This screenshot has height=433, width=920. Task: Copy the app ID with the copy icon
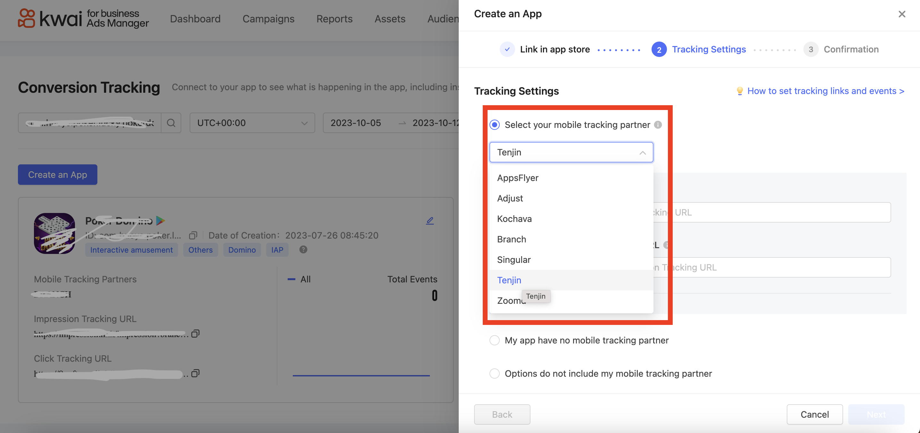pos(193,235)
